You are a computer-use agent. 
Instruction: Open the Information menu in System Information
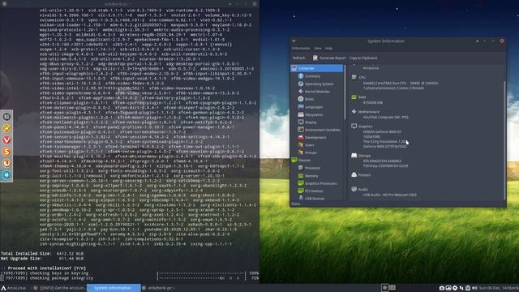pos(301,49)
